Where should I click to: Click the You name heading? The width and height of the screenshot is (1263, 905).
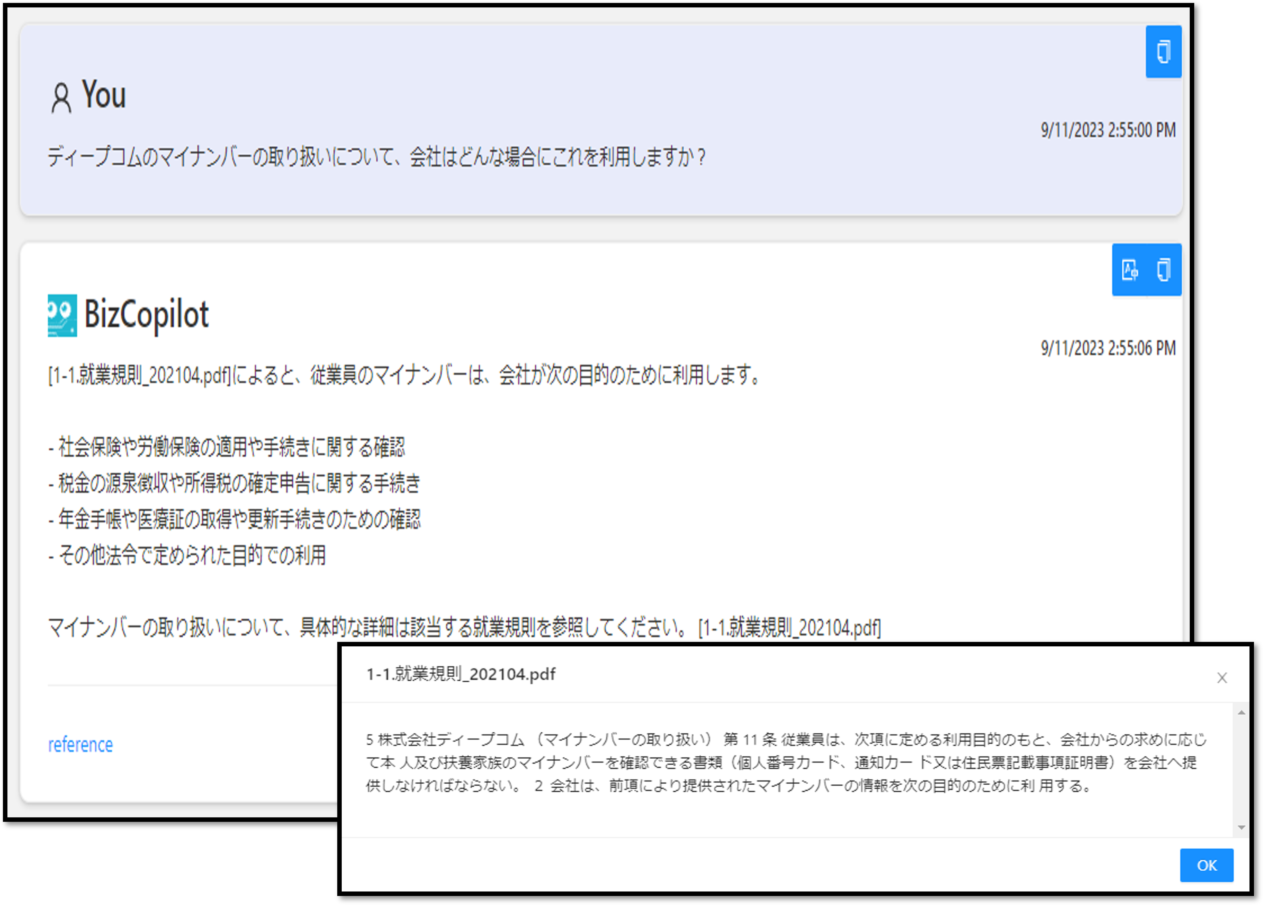pos(104,95)
